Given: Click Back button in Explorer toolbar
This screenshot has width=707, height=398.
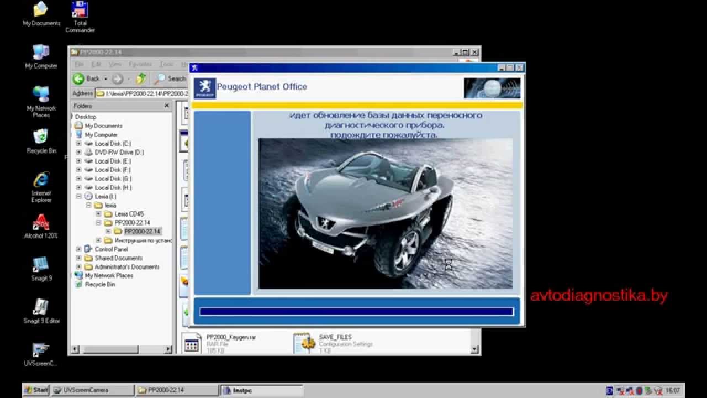Looking at the screenshot, I should [86, 78].
